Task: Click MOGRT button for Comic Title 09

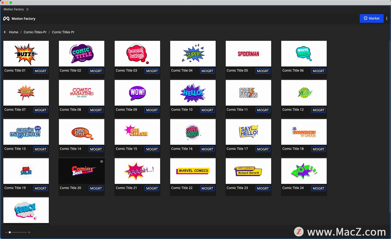Action: pos(152,110)
